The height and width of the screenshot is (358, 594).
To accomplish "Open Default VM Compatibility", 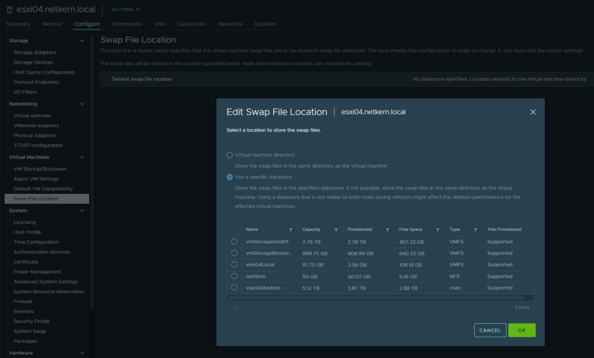I will pos(43,189).
